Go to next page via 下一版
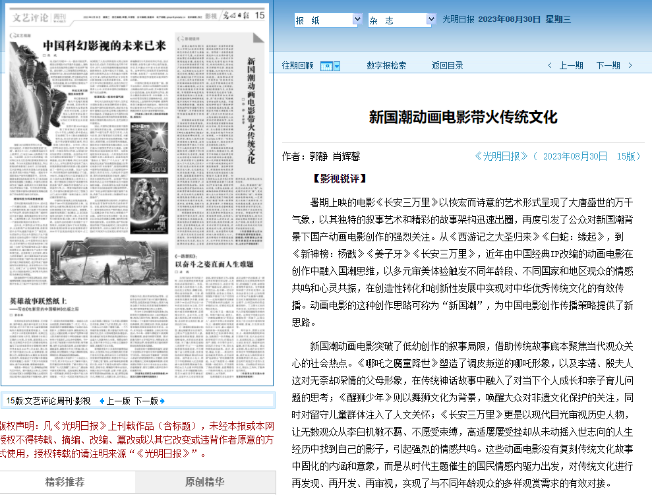This screenshot has width=652, height=495. point(146,401)
